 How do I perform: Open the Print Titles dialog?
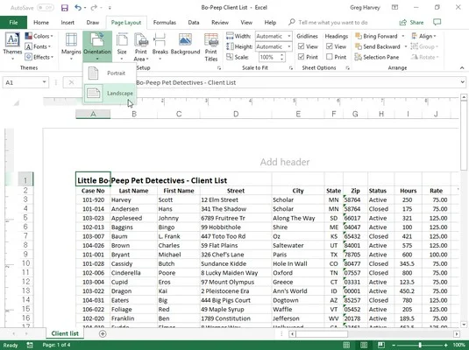pos(211,47)
